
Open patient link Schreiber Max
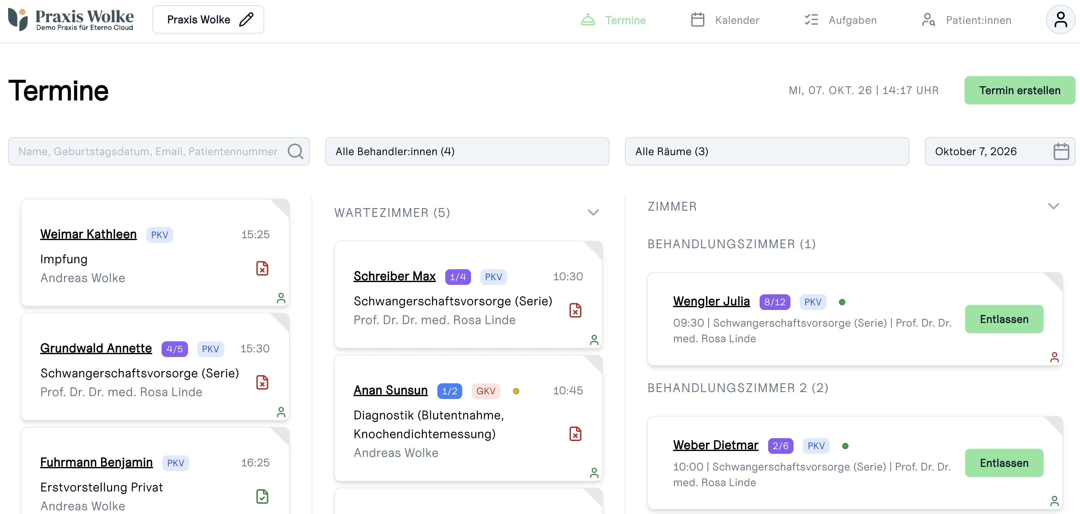(x=394, y=276)
